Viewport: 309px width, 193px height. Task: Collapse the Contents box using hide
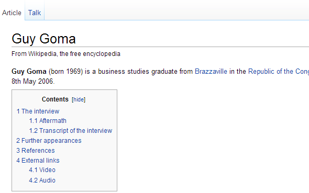tap(79, 99)
